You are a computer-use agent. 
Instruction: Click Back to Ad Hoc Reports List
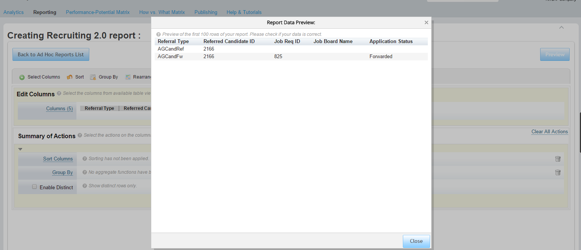tap(51, 54)
